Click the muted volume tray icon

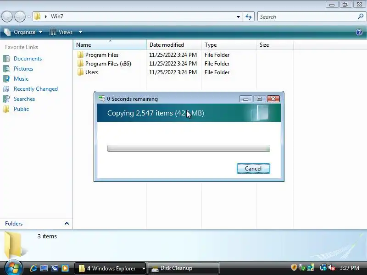pos(331,267)
